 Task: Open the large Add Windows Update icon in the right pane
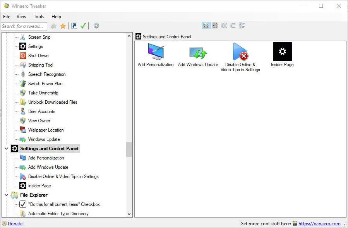point(198,53)
